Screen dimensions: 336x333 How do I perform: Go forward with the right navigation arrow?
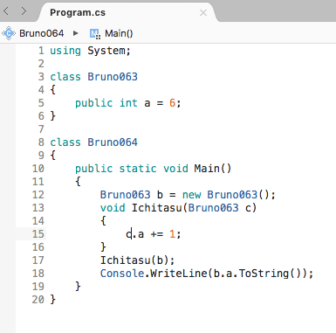pos(24,11)
